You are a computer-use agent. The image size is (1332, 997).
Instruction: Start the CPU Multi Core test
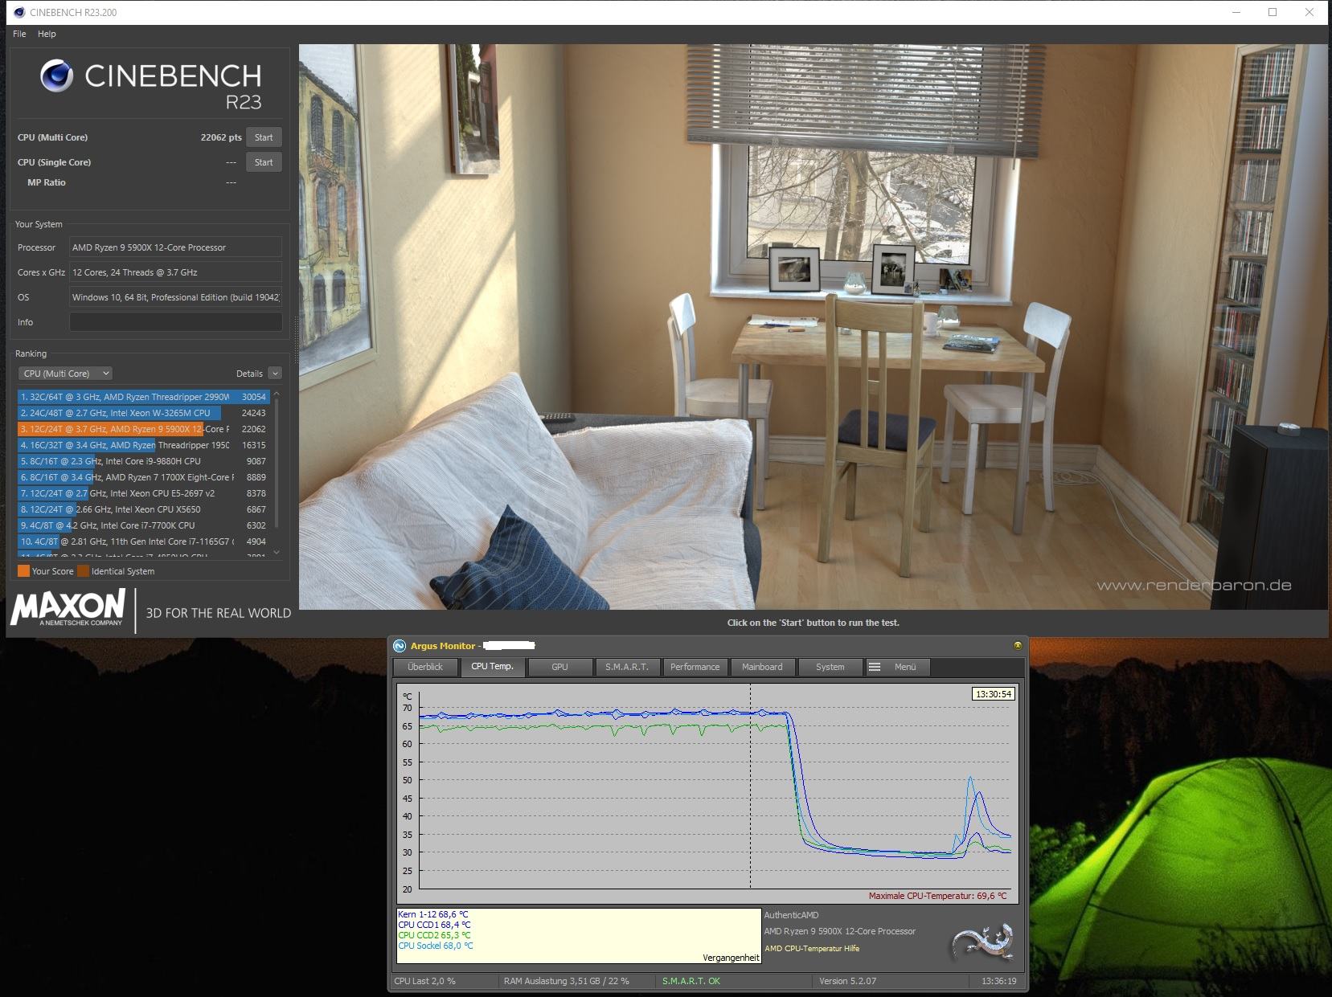(x=264, y=137)
